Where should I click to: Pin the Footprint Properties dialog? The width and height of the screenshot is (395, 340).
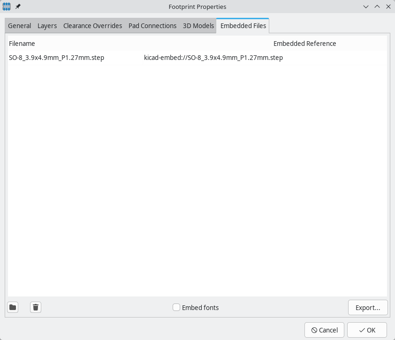click(x=18, y=7)
